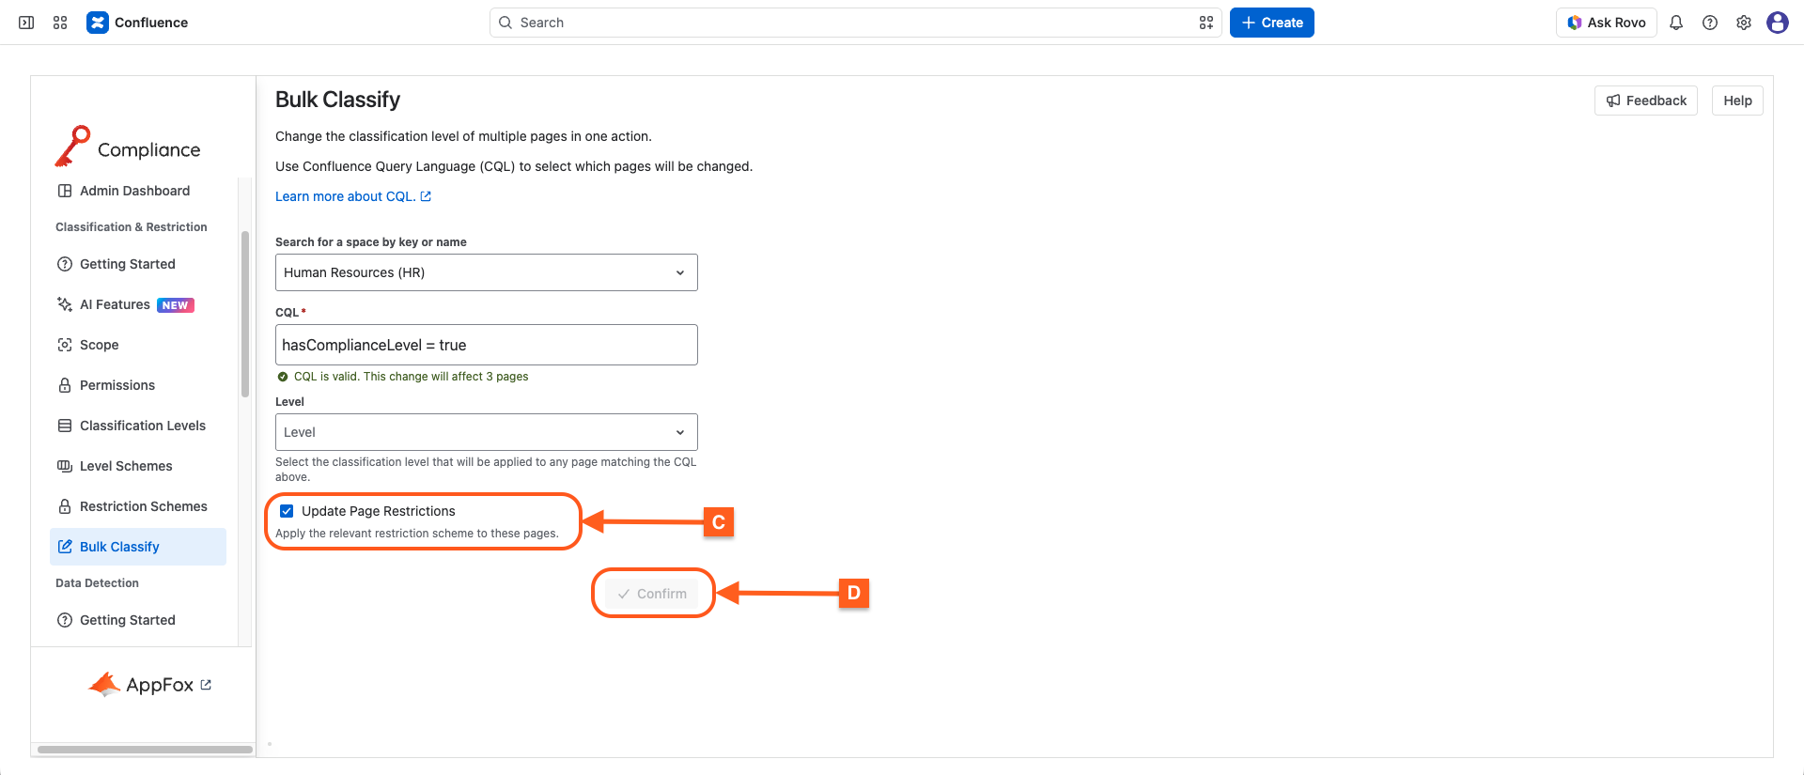Viewport: 1804px width, 775px height.
Task: Open notifications bell icon
Action: point(1676,23)
